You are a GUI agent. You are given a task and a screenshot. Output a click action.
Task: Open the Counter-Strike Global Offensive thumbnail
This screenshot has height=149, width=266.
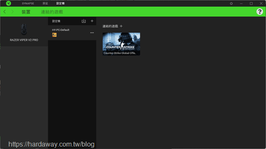[x=121, y=44]
